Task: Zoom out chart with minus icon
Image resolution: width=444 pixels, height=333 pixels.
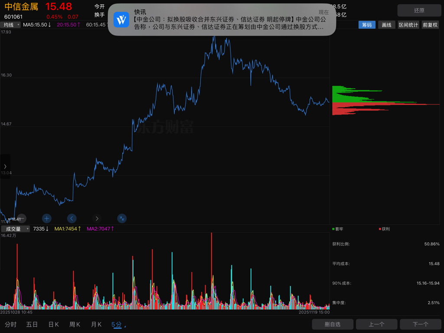Action: click(22, 219)
